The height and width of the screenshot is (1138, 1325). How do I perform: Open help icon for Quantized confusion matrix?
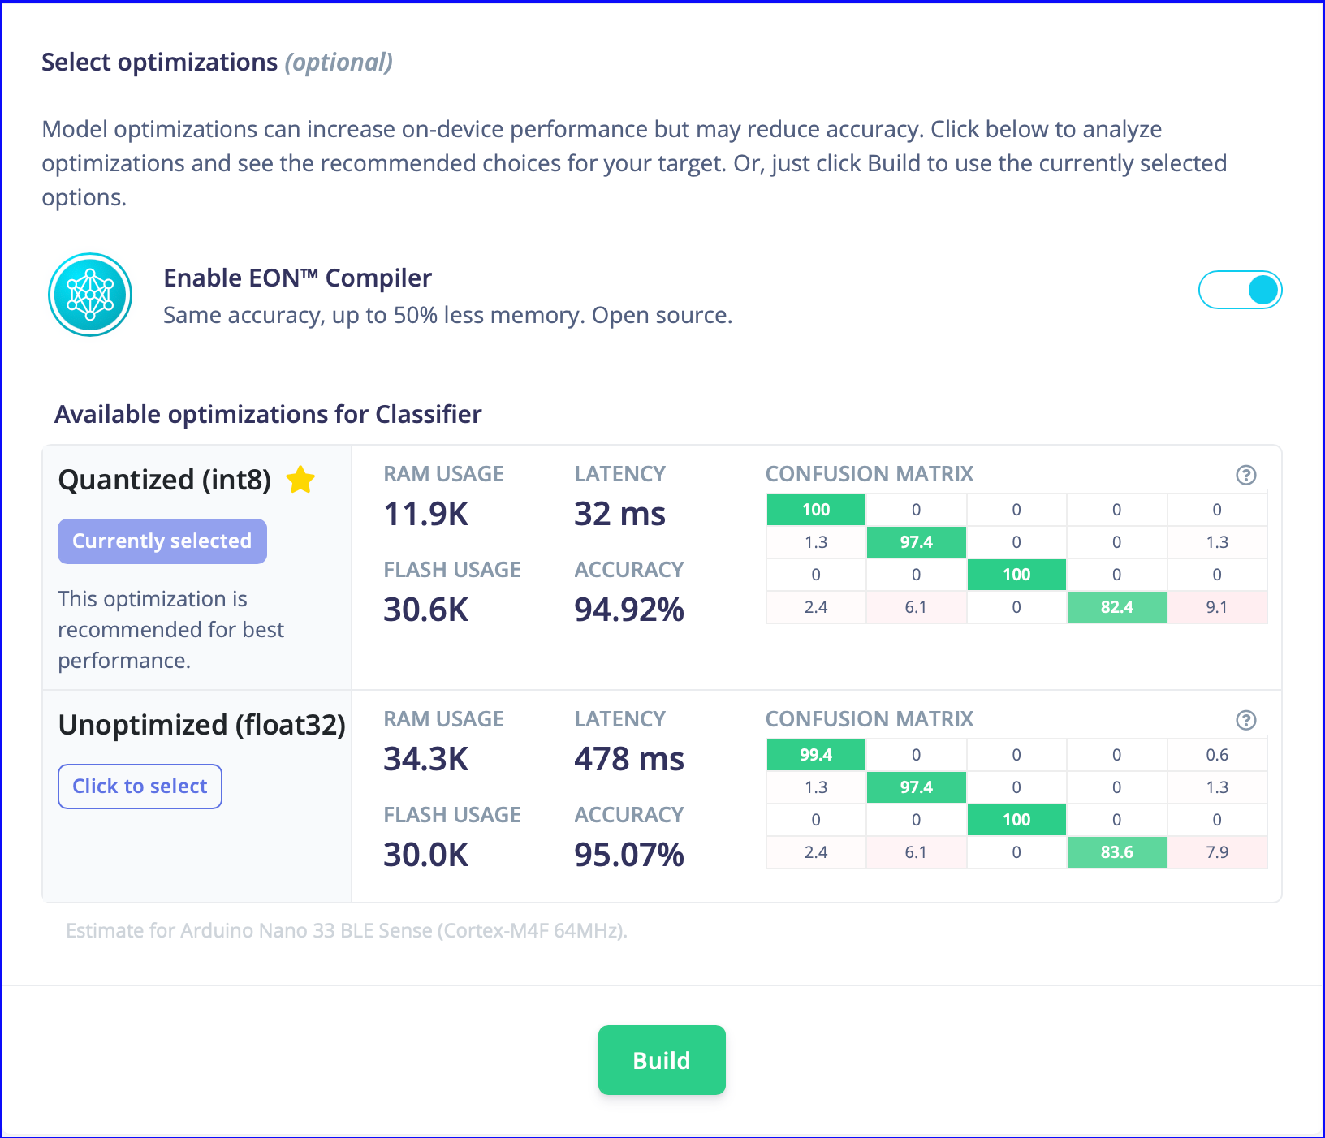[x=1245, y=475]
